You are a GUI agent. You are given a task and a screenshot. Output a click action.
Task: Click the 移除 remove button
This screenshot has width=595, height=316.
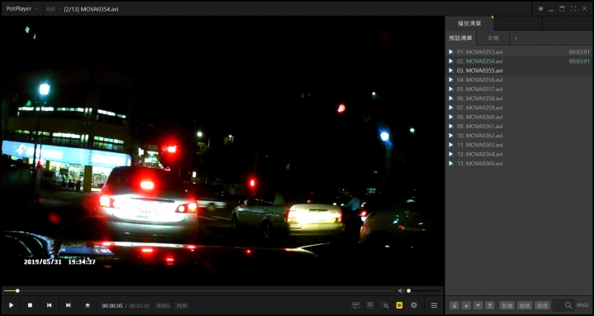coord(525,305)
